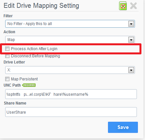Expand the Drive Letter dropdown arrow
Image resolution: width=145 pixels, height=140 pixels.
[131, 70]
